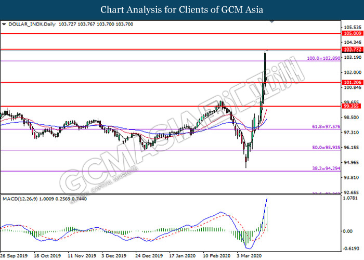Click the 18 Oct 2019 date label
364x260 pixels.
47,256
